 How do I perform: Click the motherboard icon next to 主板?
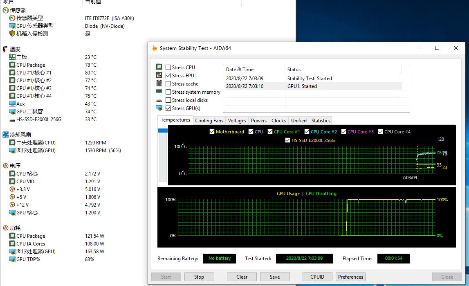pyautogui.click(x=12, y=57)
